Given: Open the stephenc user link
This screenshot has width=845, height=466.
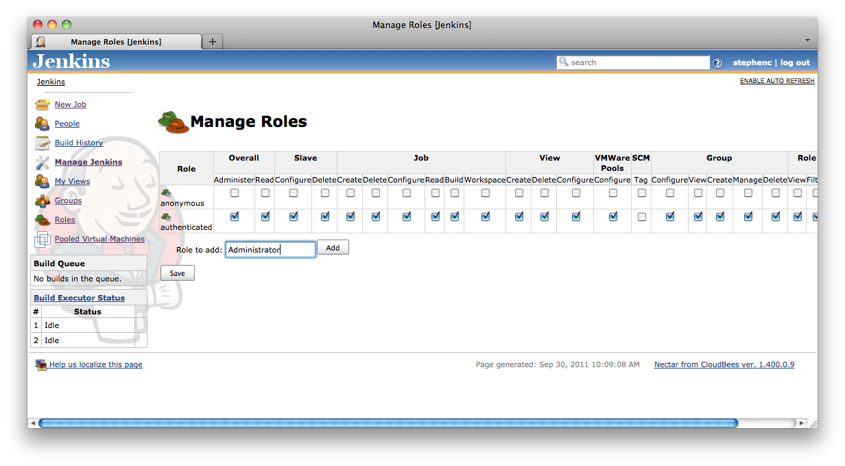Looking at the screenshot, I should (752, 62).
